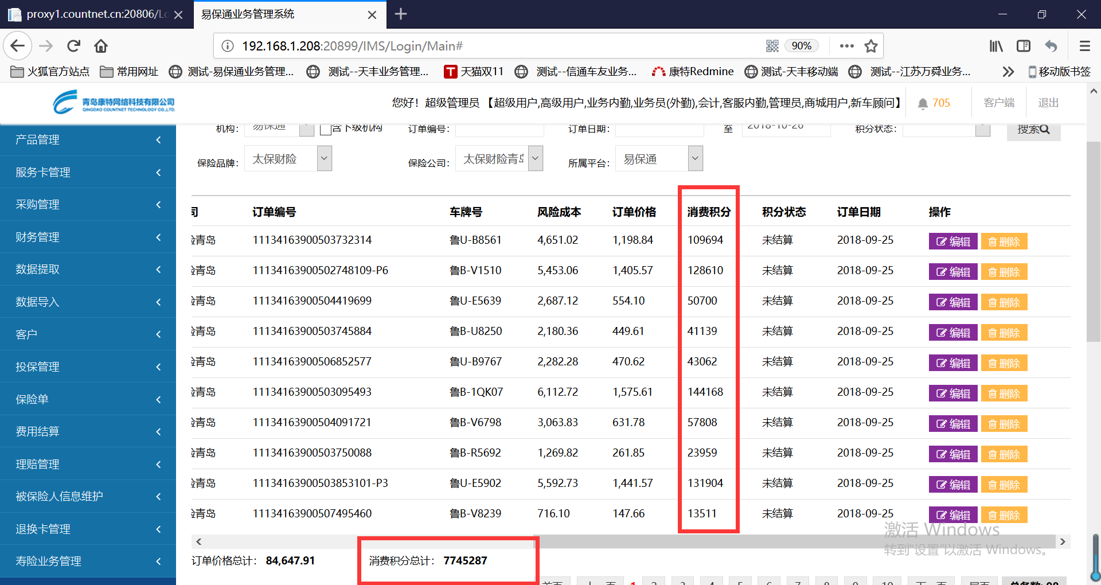Open the QR code icon in address bar

[772, 46]
